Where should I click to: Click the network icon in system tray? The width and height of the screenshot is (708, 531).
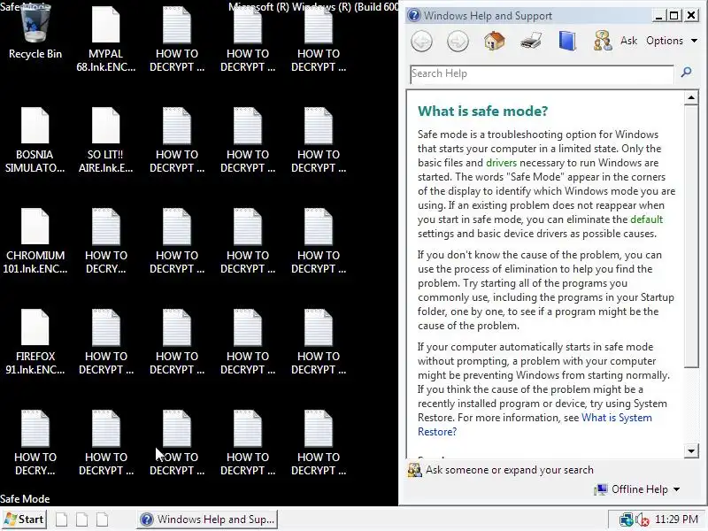[x=626, y=519]
